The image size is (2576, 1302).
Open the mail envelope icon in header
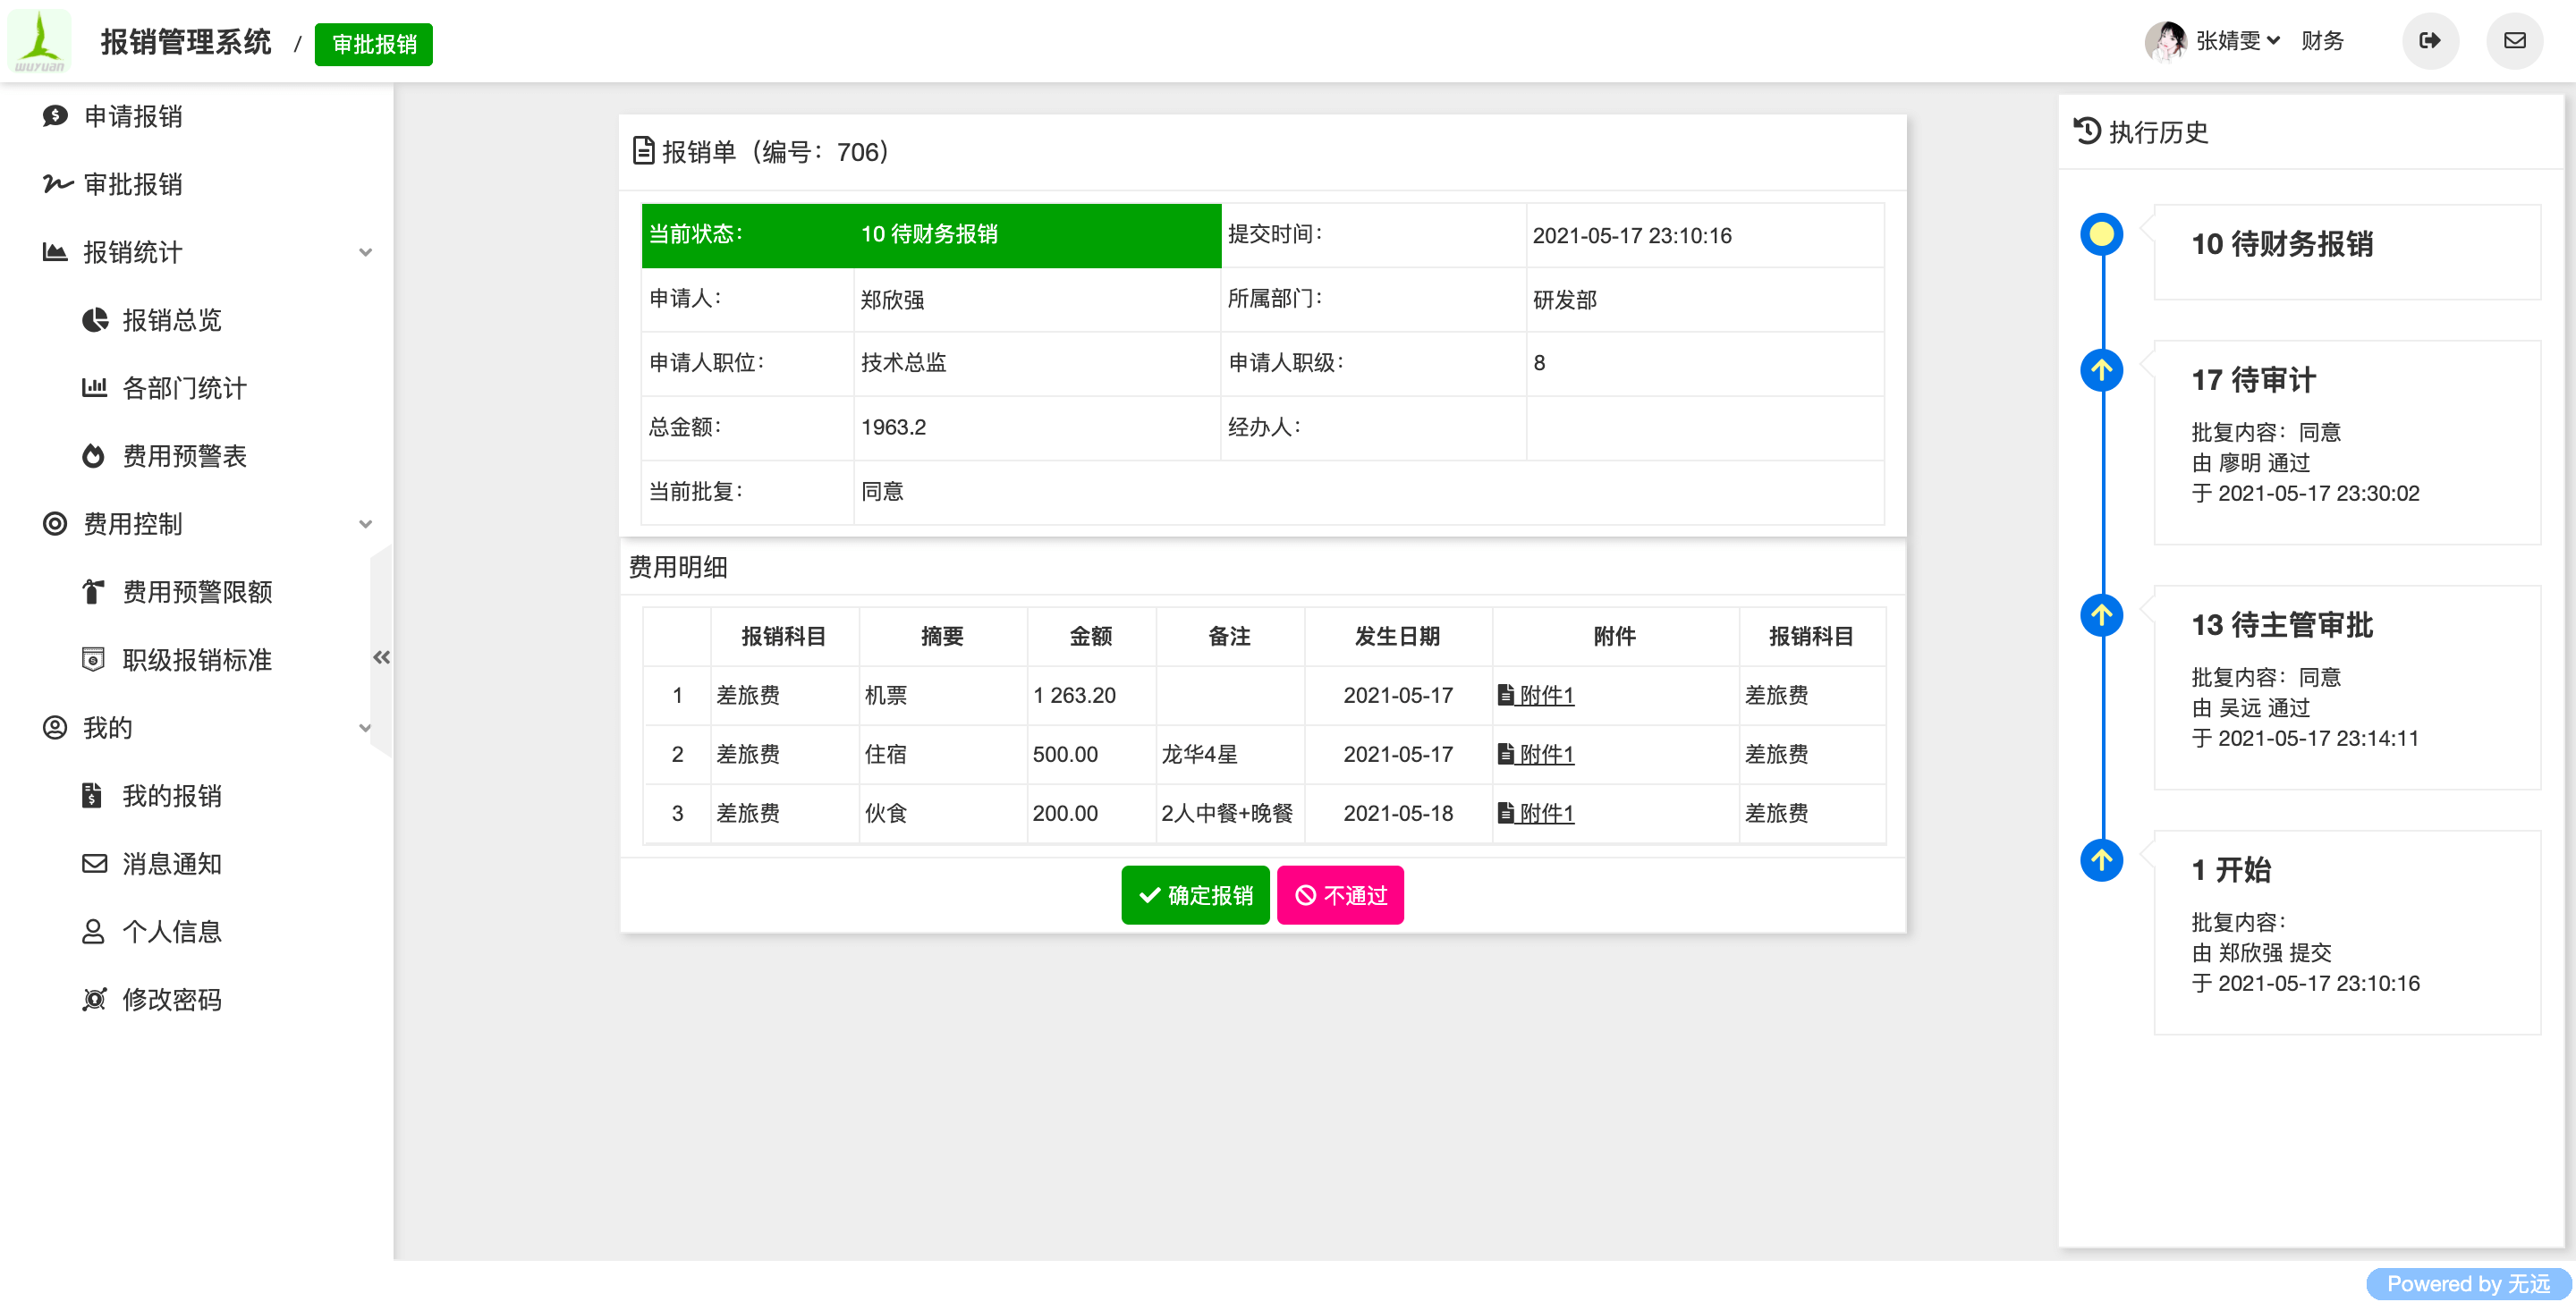[x=2514, y=41]
